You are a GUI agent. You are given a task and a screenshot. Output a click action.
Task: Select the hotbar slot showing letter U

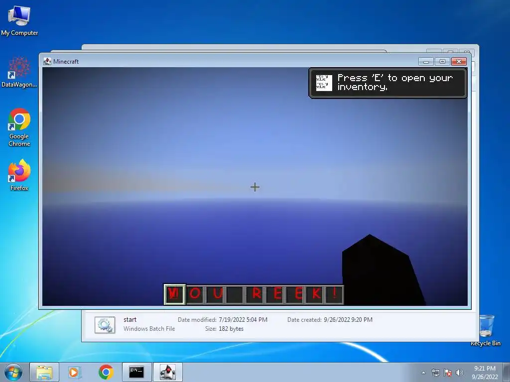[215, 294]
